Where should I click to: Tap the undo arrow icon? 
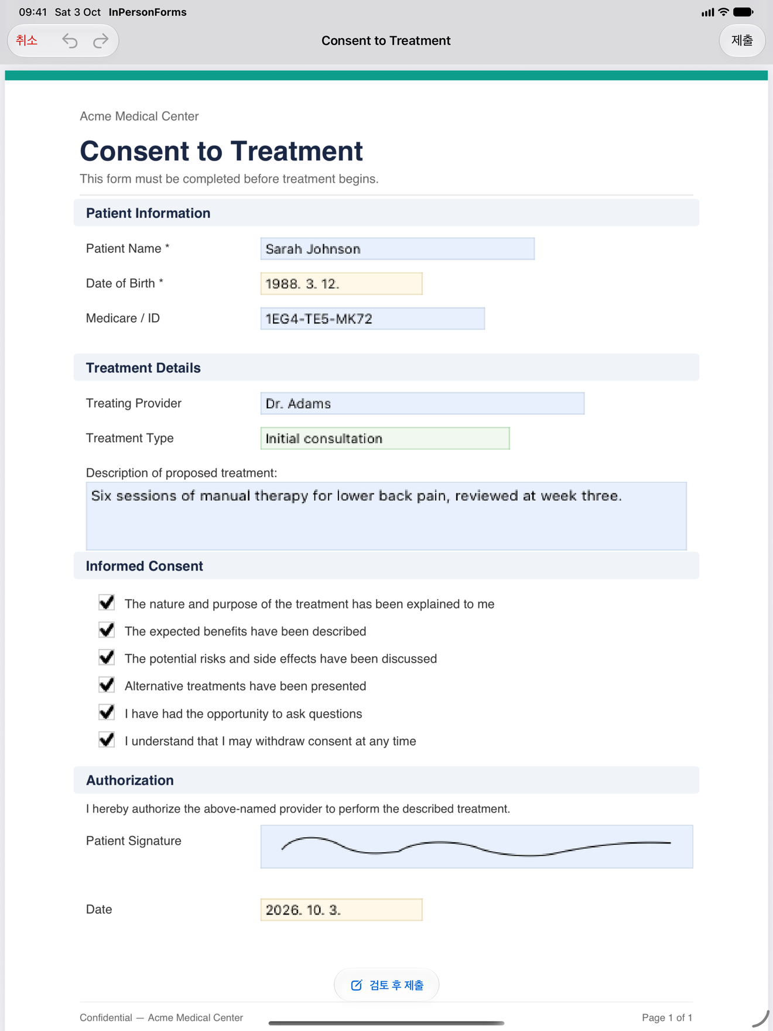[x=70, y=40]
